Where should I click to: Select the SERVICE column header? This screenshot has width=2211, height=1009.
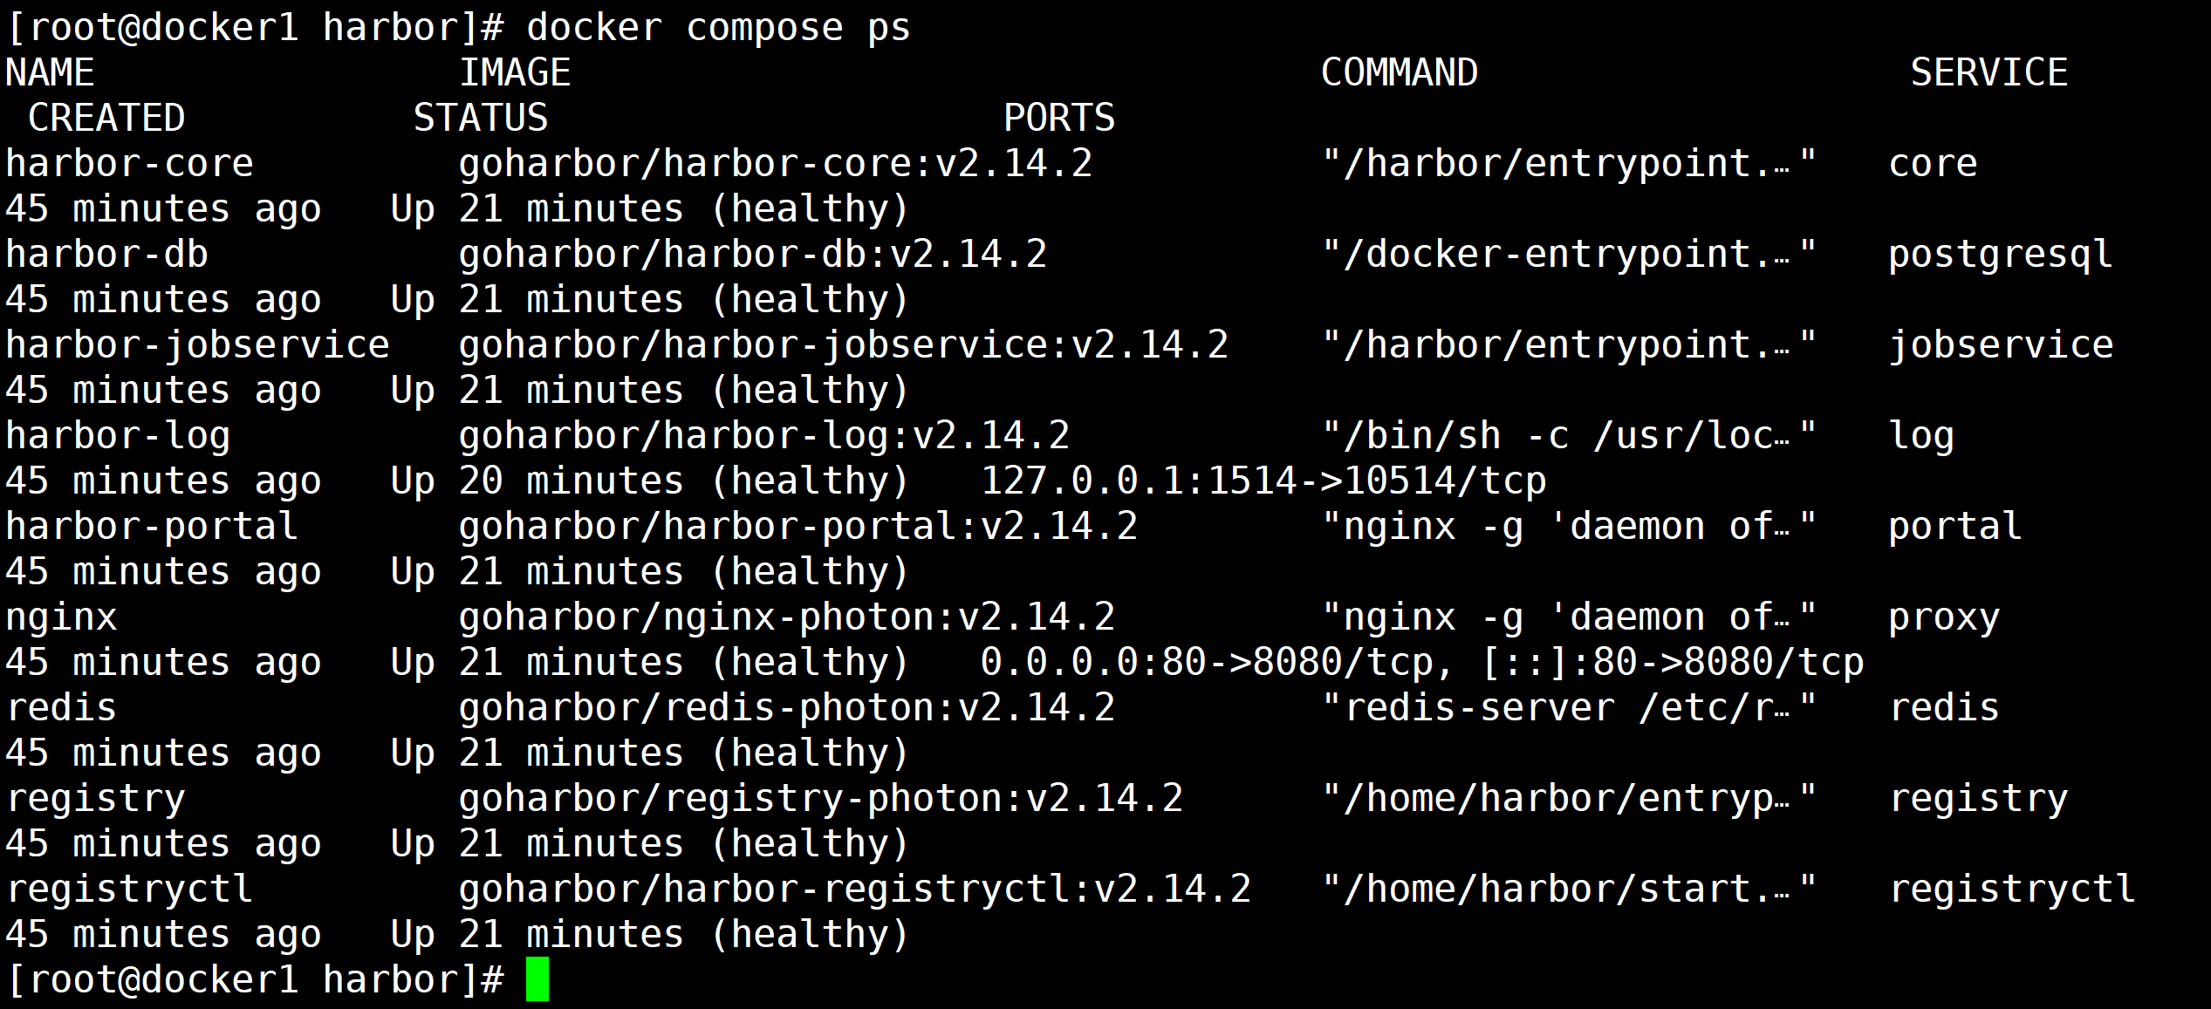(1989, 72)
